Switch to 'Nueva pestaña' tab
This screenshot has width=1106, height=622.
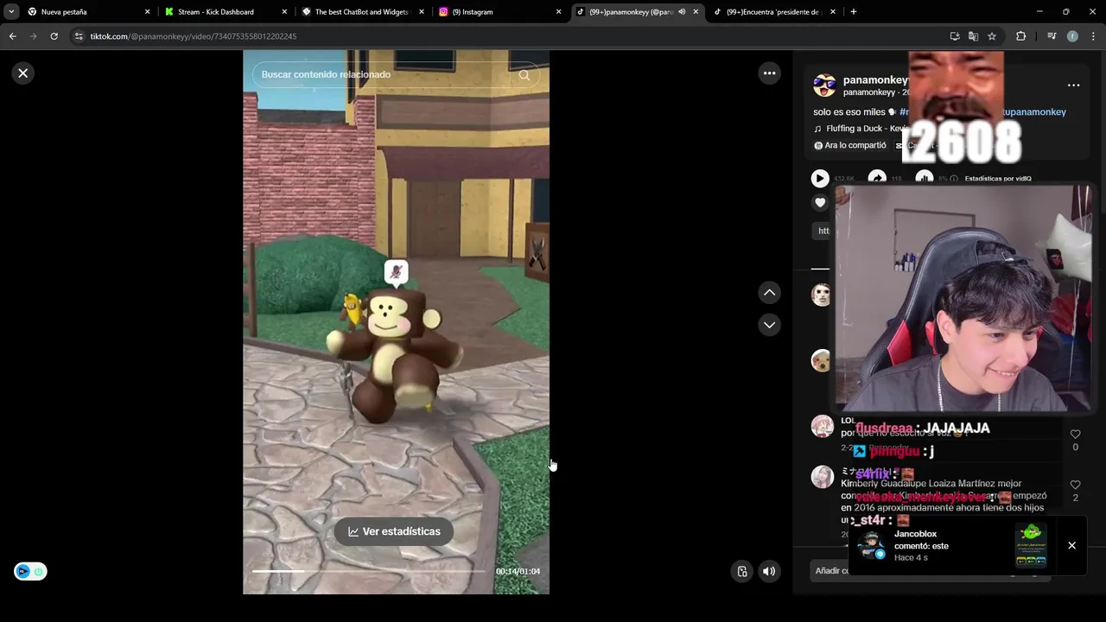(x=86, y=12)
